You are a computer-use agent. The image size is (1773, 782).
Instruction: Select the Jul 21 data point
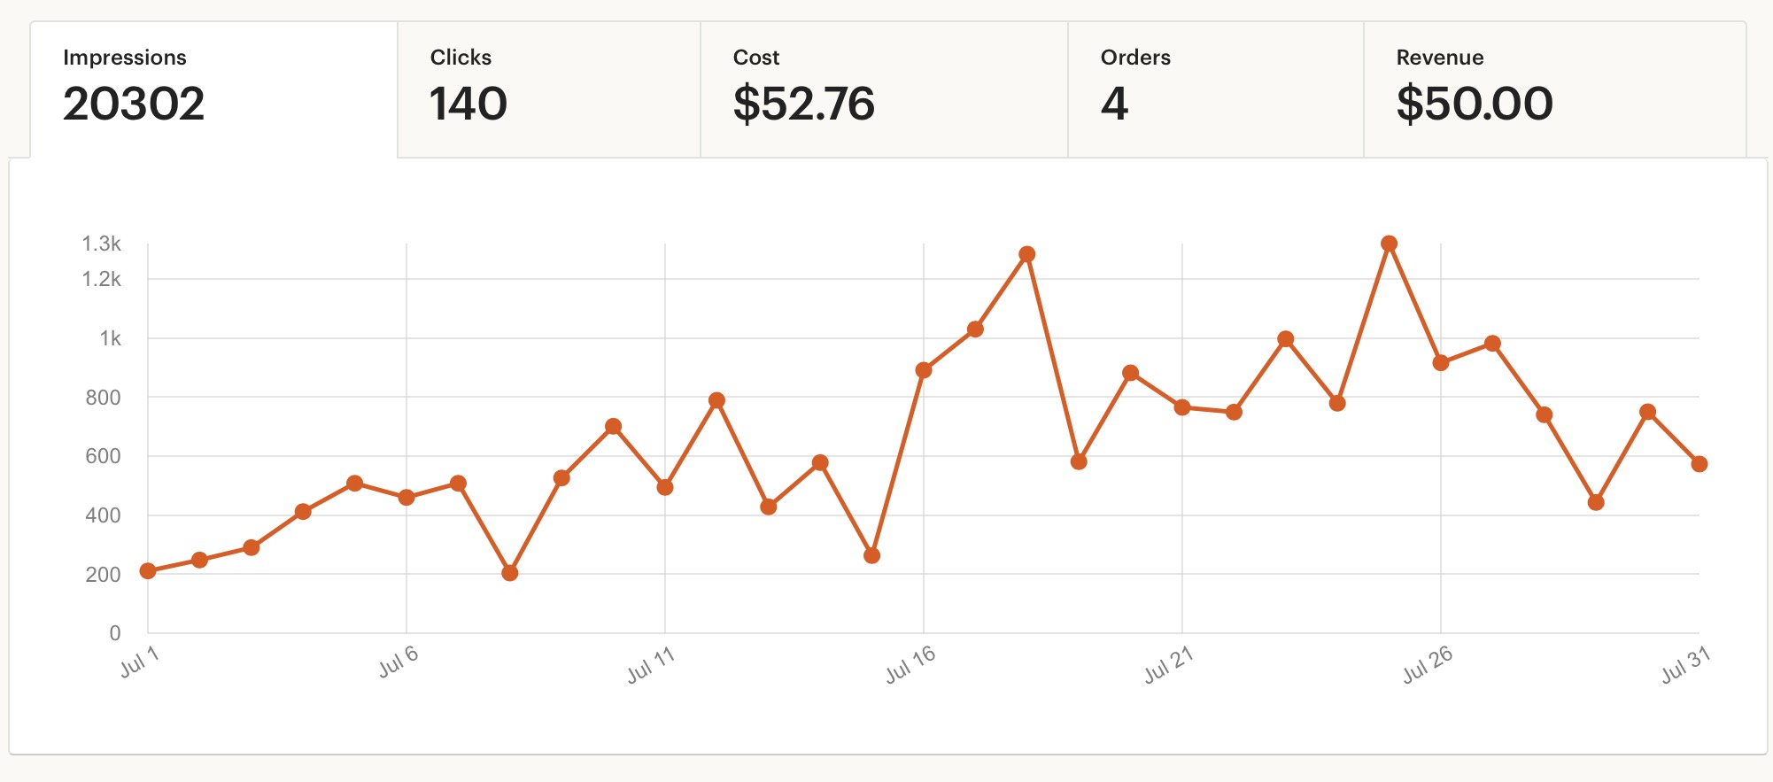click(1182, 407)
